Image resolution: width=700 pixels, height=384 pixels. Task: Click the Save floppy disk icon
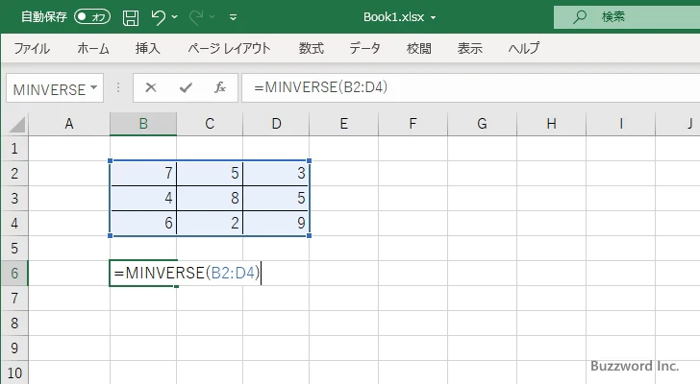click(131, 17)
